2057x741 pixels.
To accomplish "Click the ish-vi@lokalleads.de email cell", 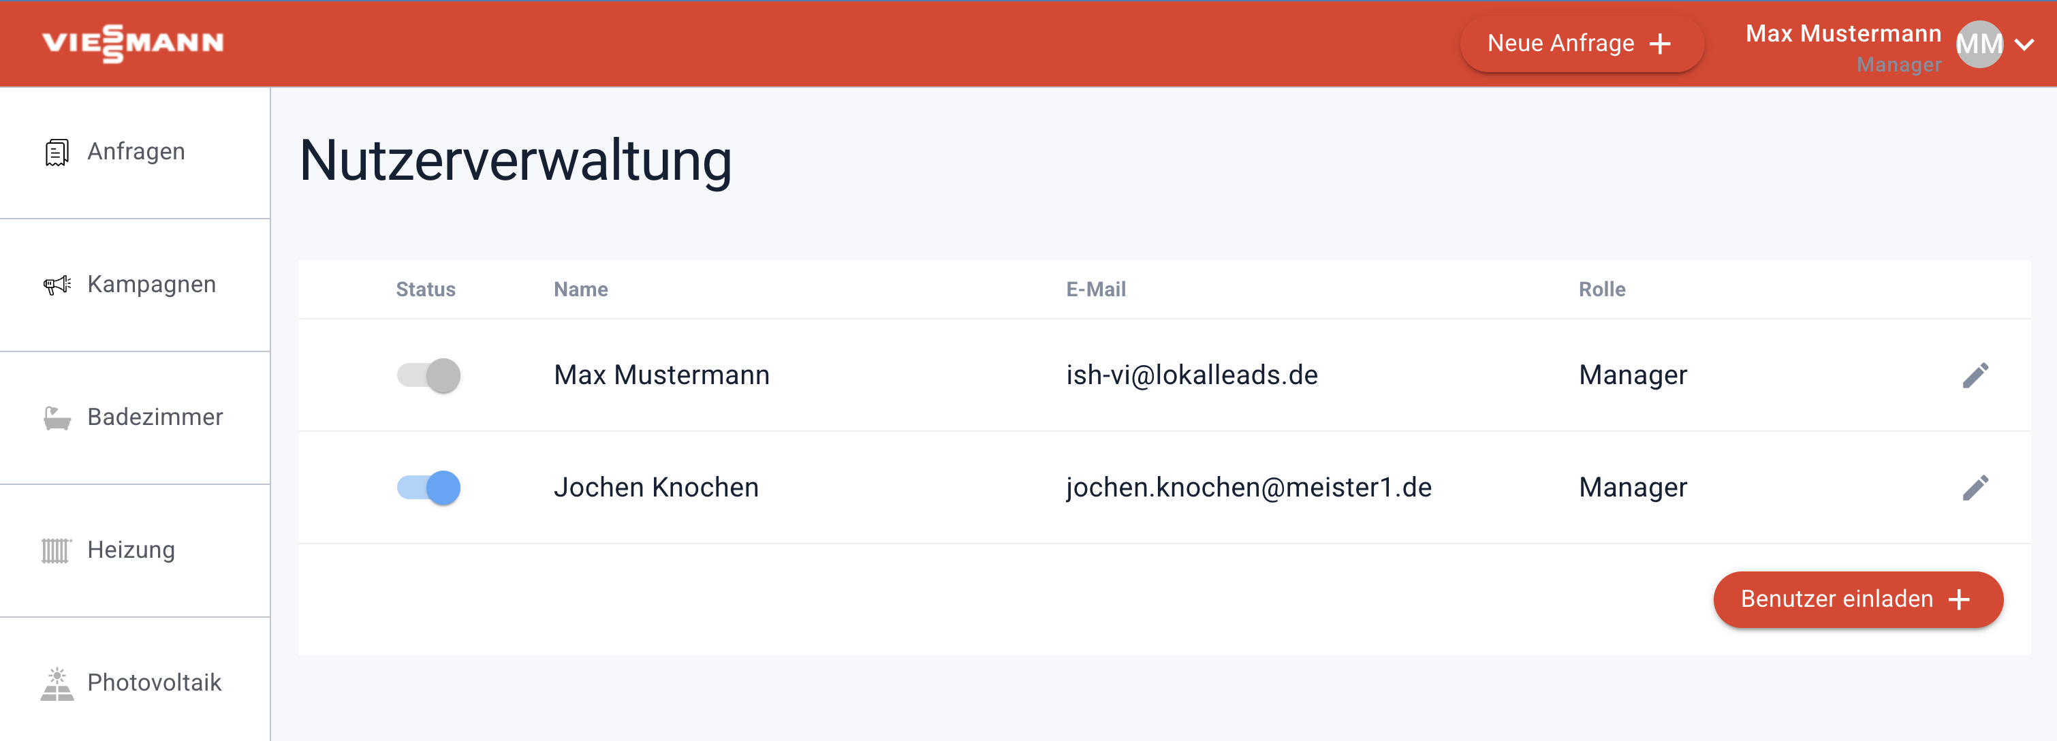I will [x=1191, y=375].
